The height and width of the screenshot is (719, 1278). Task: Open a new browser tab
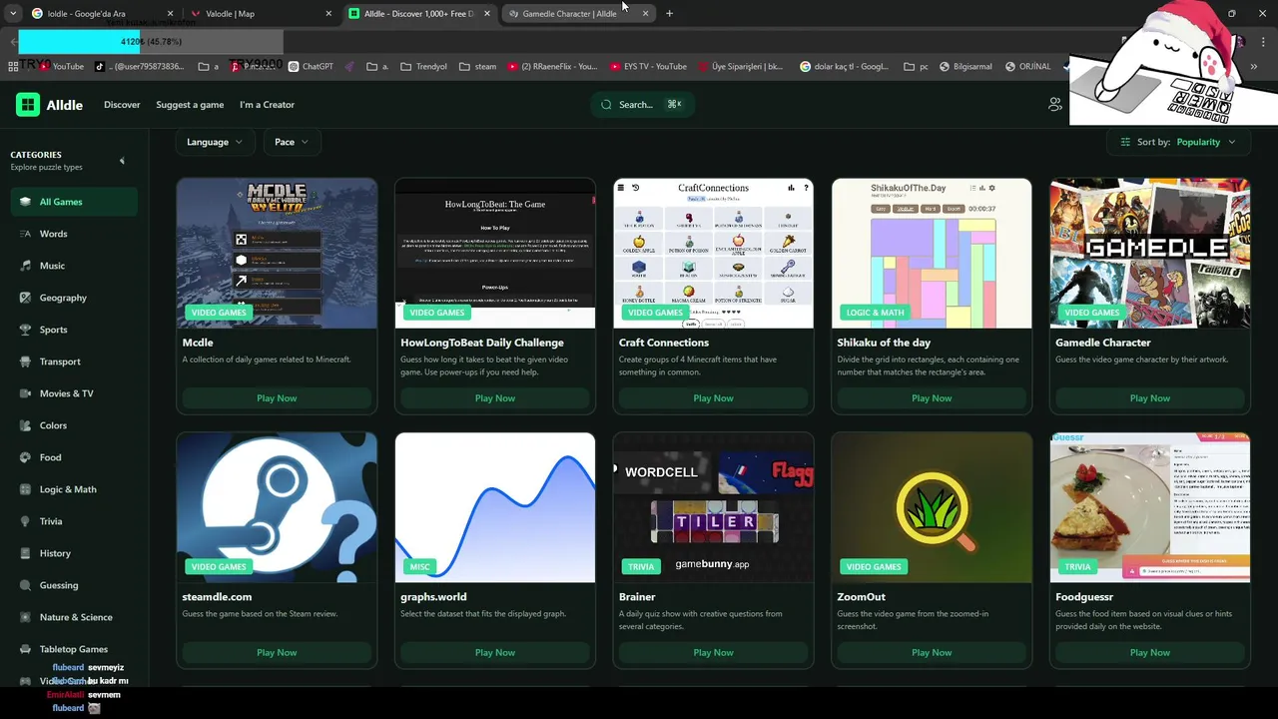[669, 14]
